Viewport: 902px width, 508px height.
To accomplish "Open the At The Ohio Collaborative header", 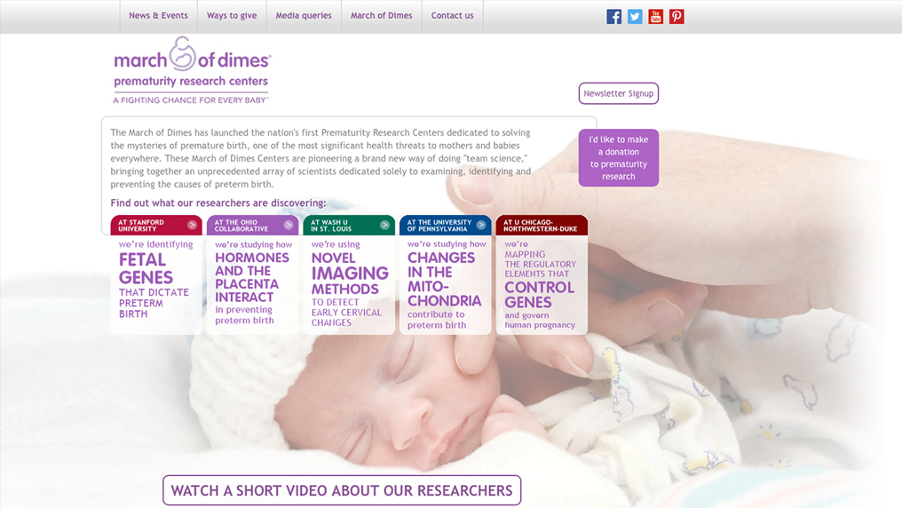I will (x=252, y=225).
